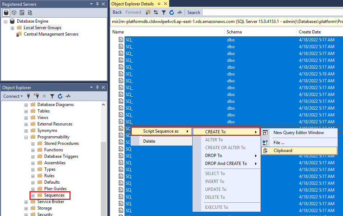Select File ... script destination option
Viewport: 343px width, 216px height.
(x=299, y=143)
